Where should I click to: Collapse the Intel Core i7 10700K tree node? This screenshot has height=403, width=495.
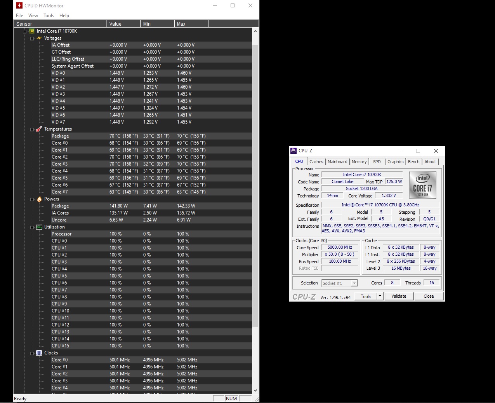click(25, 31)
